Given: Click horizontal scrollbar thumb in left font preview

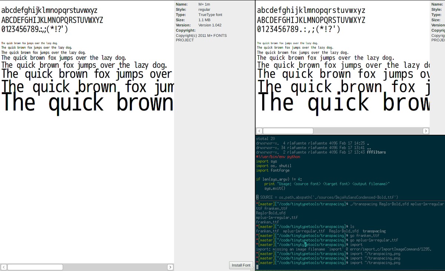Looking at the screenshot, I should 35,267.
